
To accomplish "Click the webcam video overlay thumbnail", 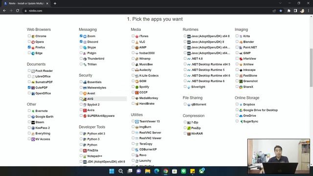I will (x=279, y=156).
